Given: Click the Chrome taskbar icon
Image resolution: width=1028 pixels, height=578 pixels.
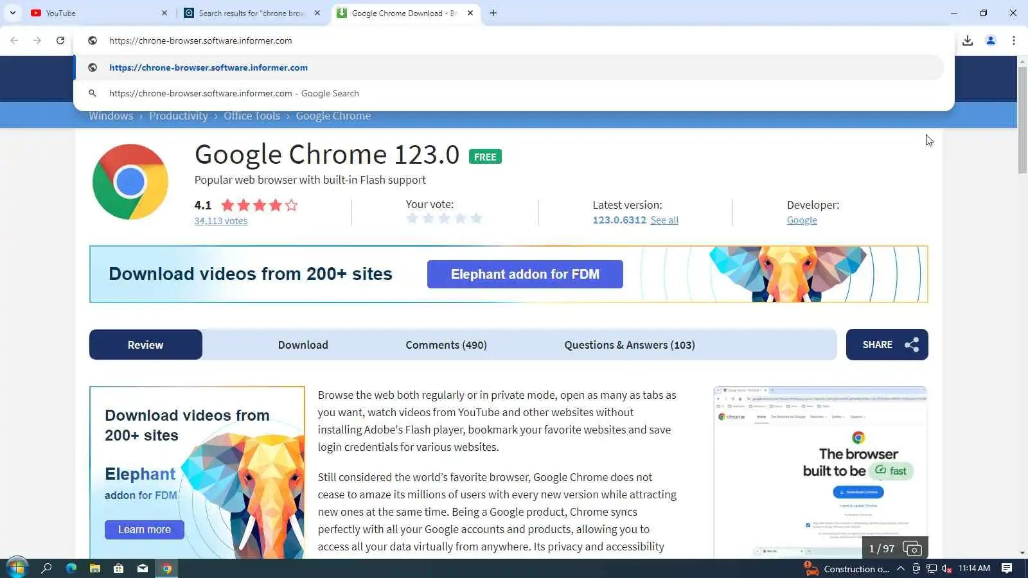Looking at the screenshot, I should (166, 568).
